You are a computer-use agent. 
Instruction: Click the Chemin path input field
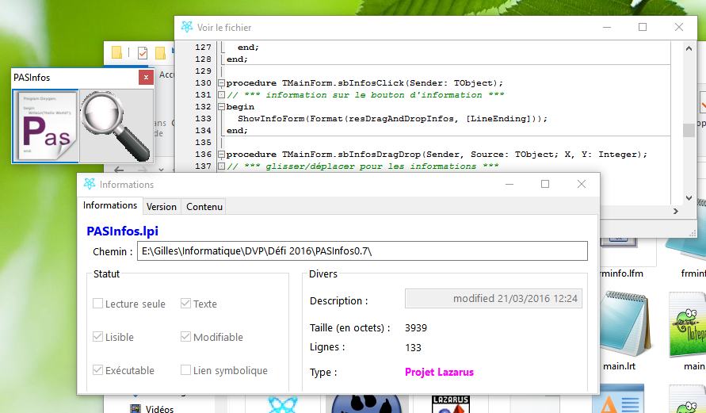(362, 251)
